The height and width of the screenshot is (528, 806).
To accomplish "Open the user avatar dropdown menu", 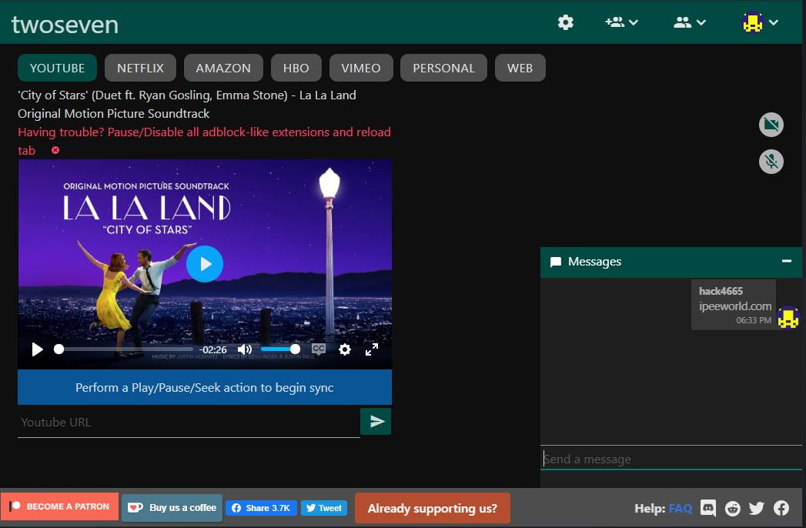I will point(761,22).
